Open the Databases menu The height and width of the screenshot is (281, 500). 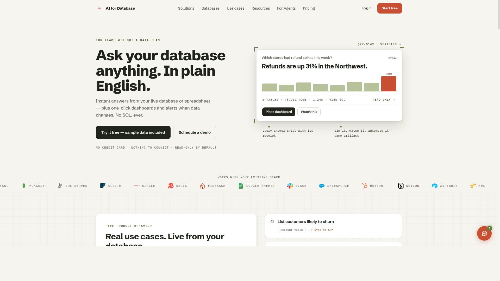point(210,8)
